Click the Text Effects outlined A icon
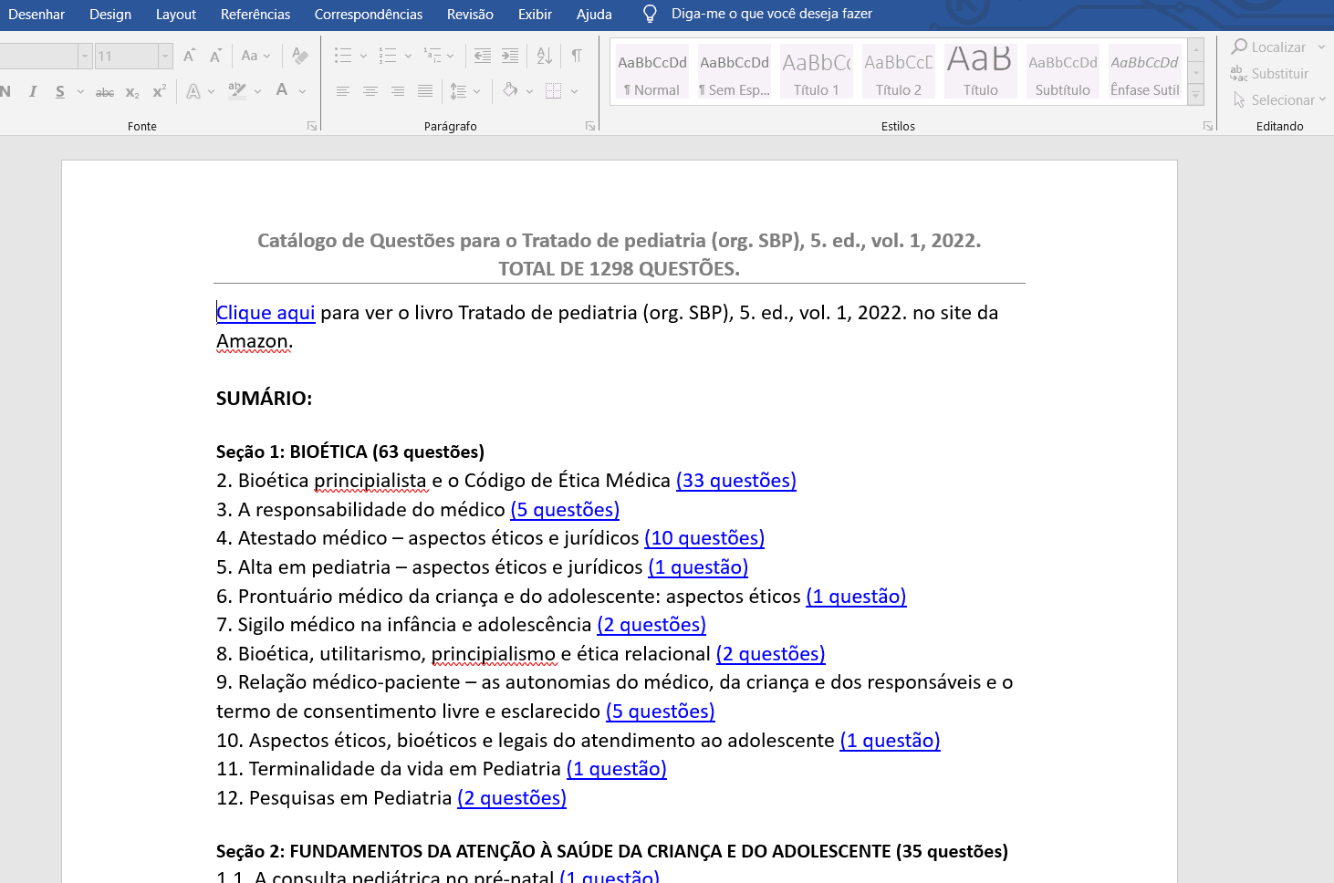The height and width of the screenshot is (883, 1334). (193, 91)
